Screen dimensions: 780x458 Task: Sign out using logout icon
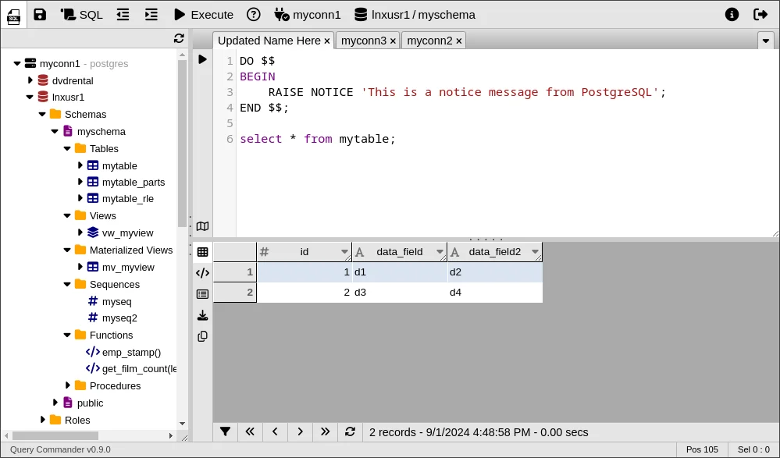[x=760, y=14]
